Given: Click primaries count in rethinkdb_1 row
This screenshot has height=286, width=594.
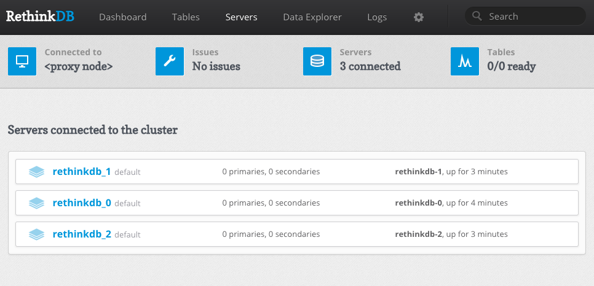Looking at the screenshot, I should point(271,172).
